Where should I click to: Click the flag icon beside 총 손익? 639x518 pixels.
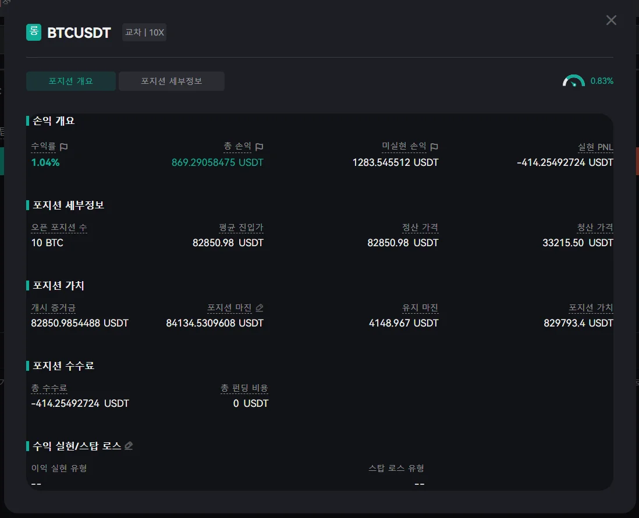(260, 147)
